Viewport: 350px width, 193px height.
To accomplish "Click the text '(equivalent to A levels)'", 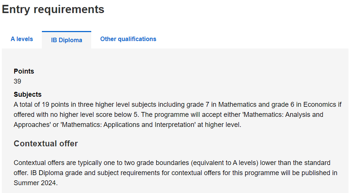I will tap(224, 163).
